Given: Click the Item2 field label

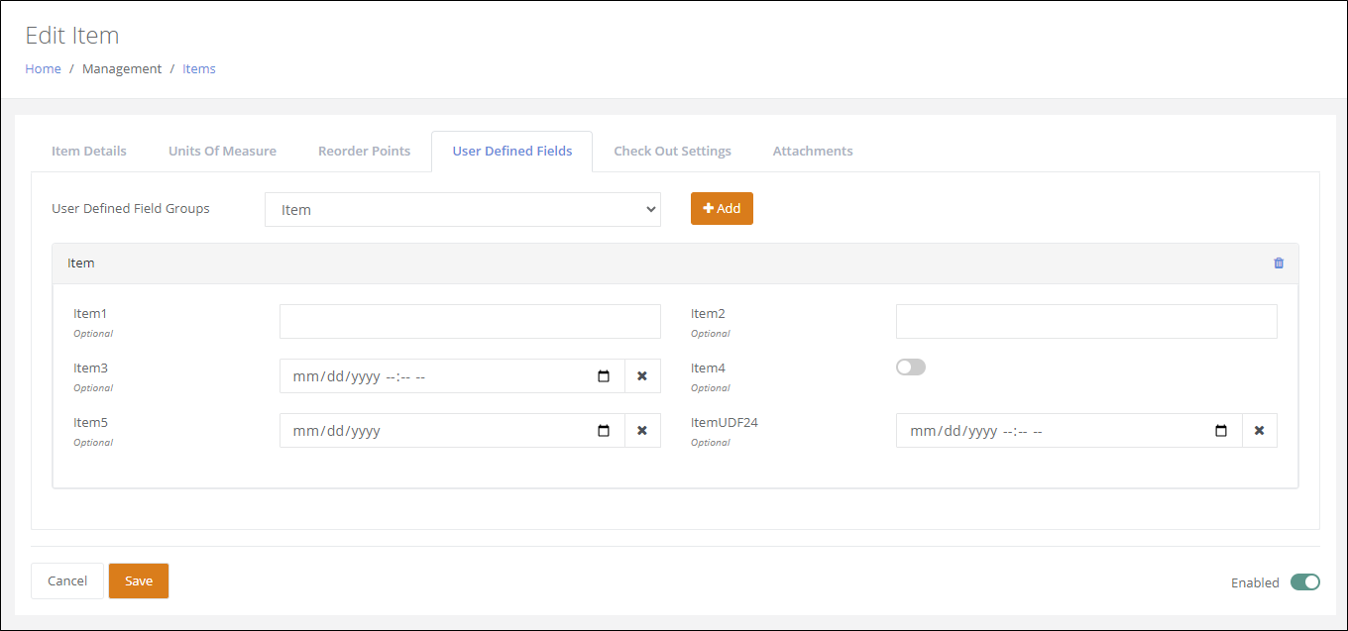Looking at the screenshot, I should pyautogui.click(x=708, y=314).
